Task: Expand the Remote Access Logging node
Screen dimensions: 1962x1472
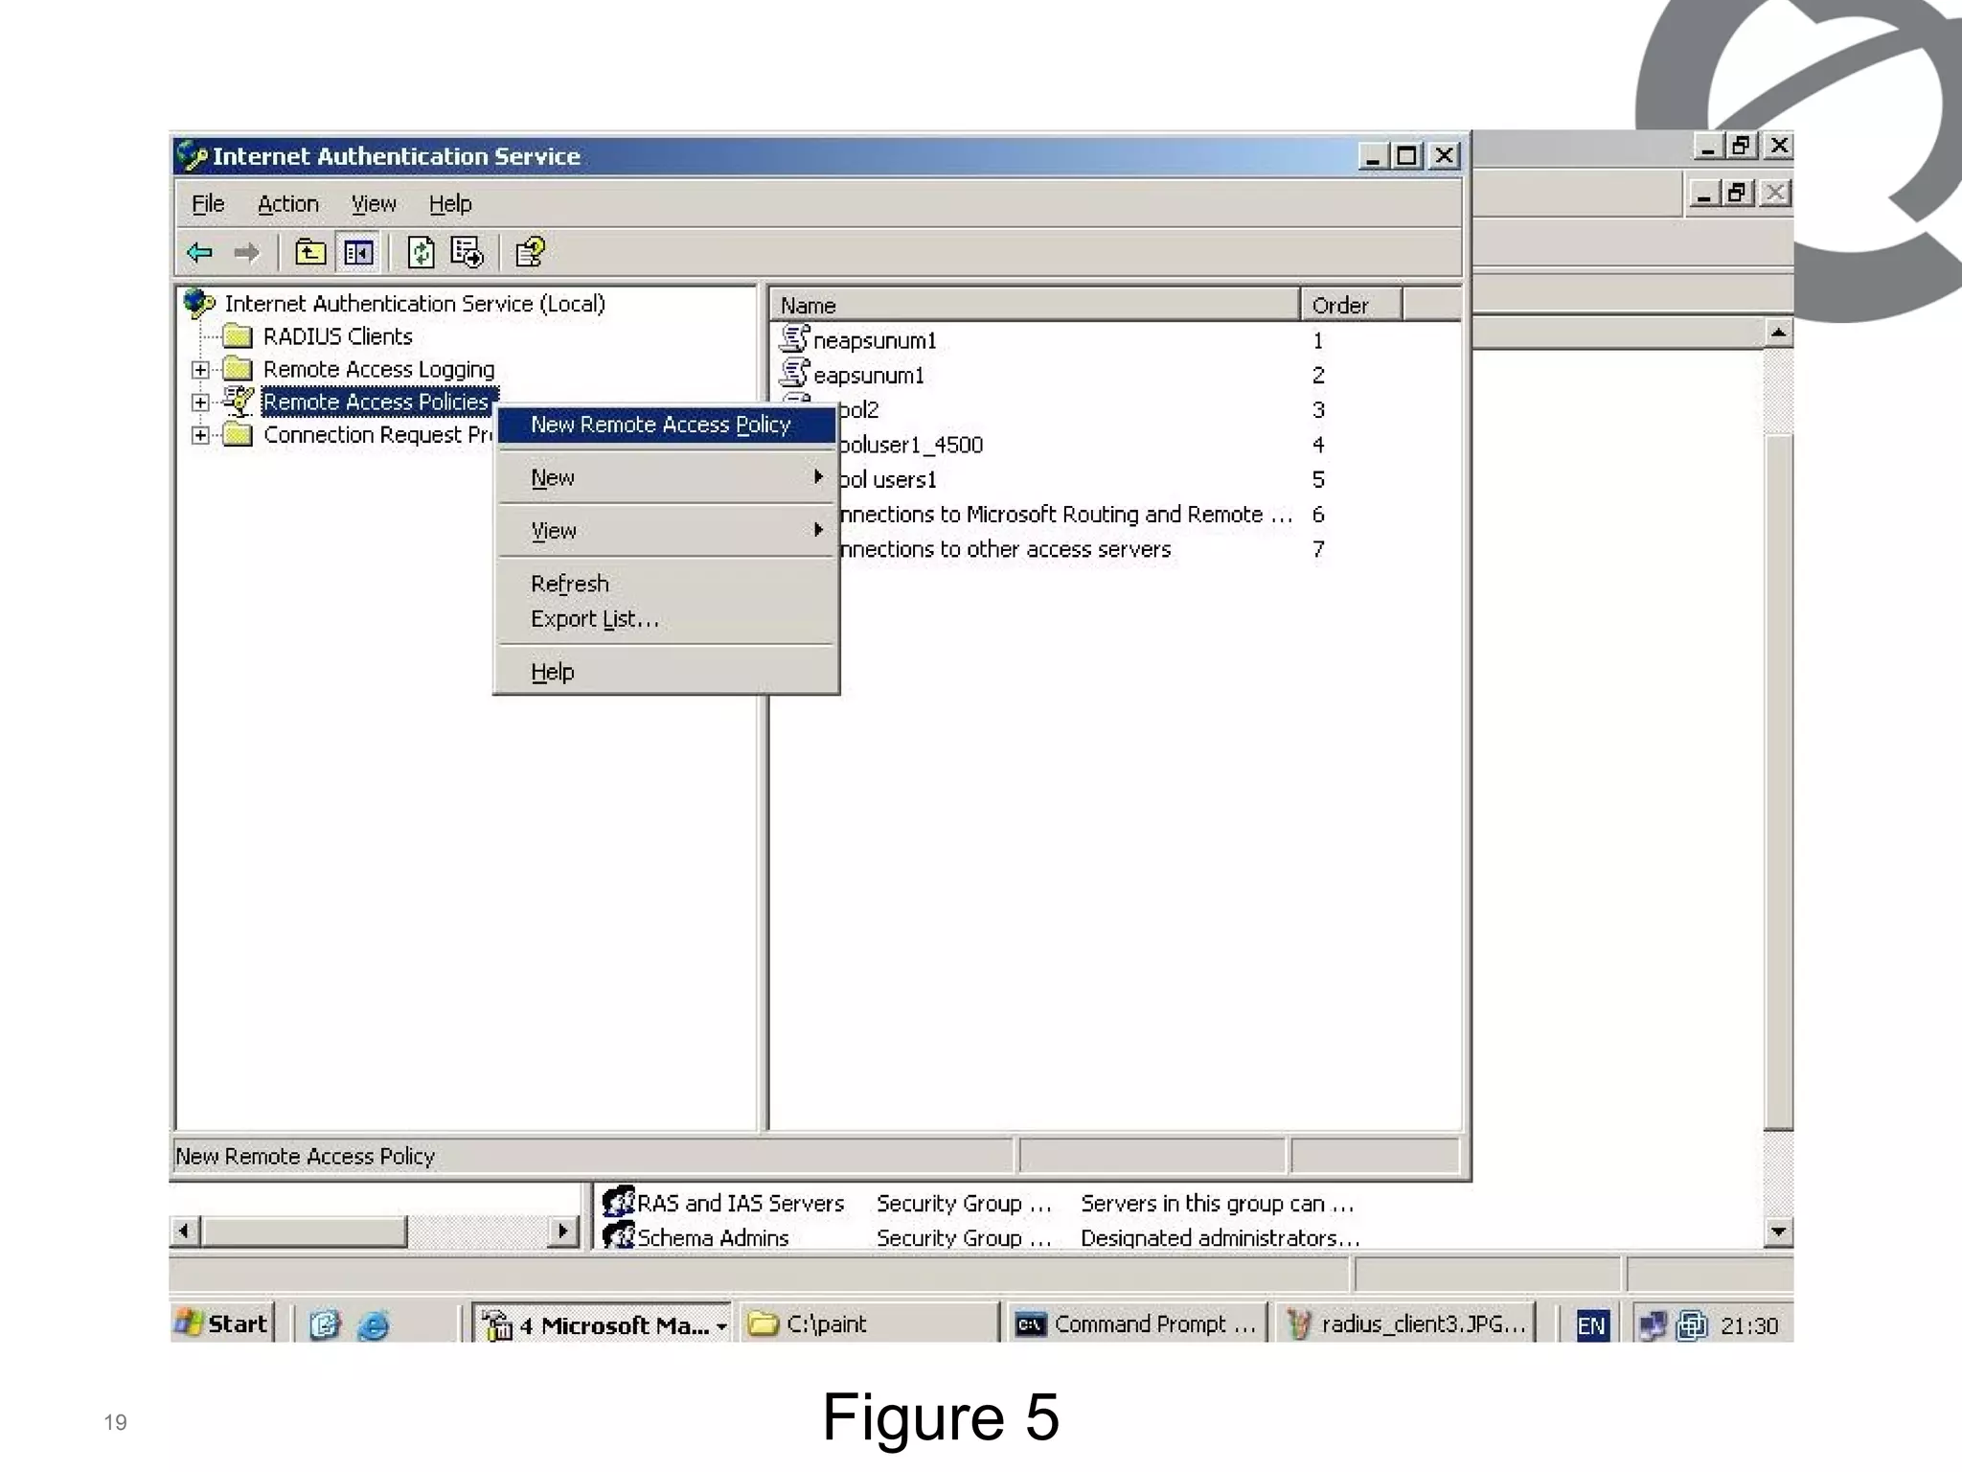Action: (200, 370)
